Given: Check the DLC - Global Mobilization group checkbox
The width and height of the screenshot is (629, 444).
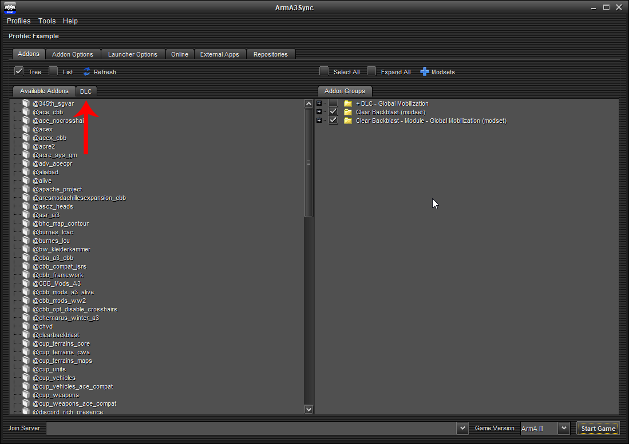Looking at the screenshot, I should 333,103.
